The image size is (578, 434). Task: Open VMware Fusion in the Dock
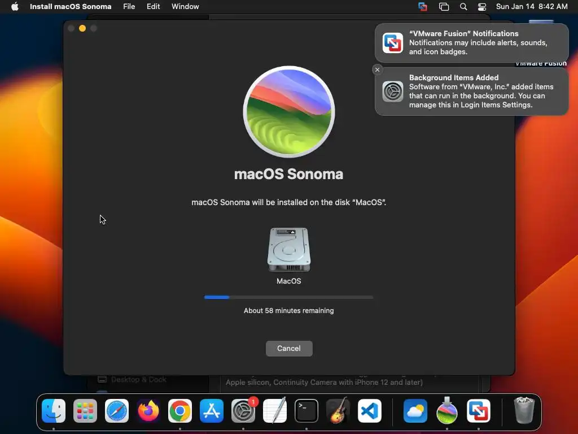479,411
